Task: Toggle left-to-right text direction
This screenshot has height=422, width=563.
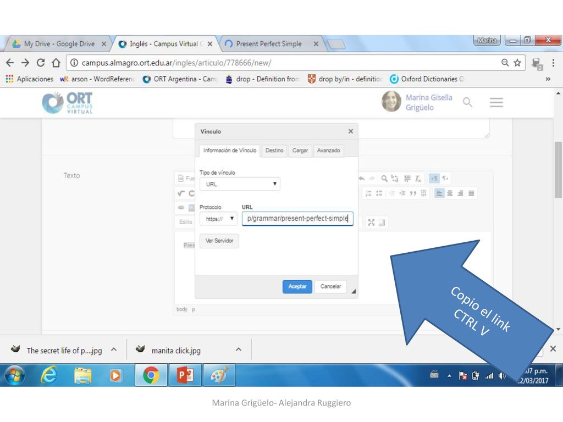Action: pyautogui.click(x=434, y=179)
